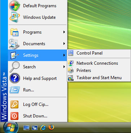Click the Printers icon

click(71, 70)
